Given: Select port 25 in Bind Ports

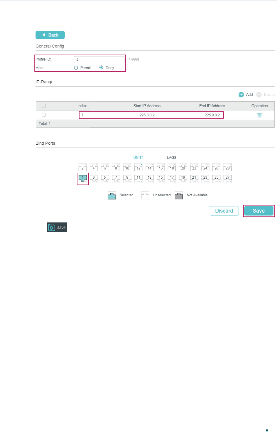Looking at the screenshot, I should 216,178.
